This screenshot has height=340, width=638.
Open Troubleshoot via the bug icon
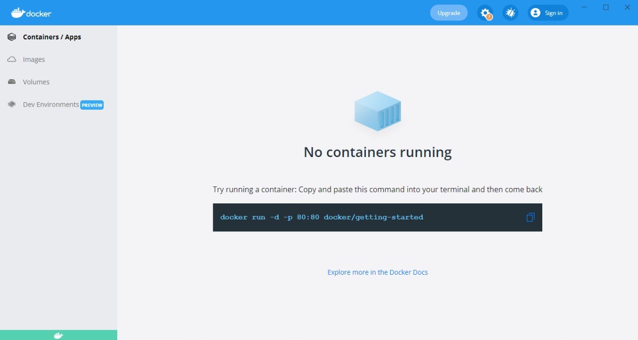coord(510,13)
